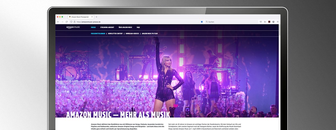336x130 pixels.
Task: Open the tracking protection shield icon
Action: click(x=71, y=22)
